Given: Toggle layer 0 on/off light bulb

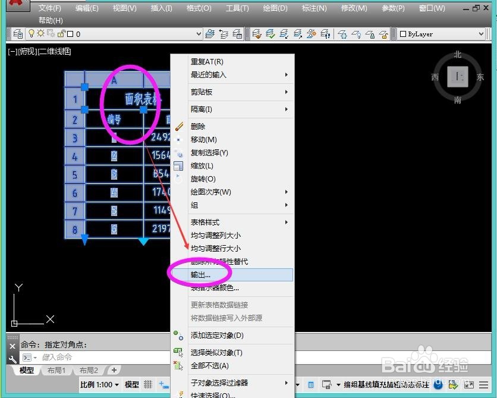Looking at the screenshot, I should (x=31, y=34).
